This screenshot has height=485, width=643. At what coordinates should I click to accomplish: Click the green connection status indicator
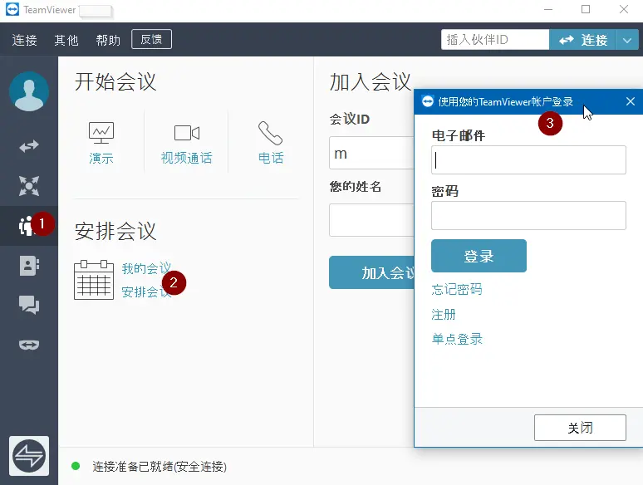[x=76, y=466]
